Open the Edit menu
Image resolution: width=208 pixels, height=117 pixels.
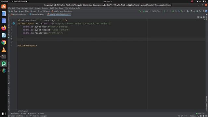click(14, 8)
